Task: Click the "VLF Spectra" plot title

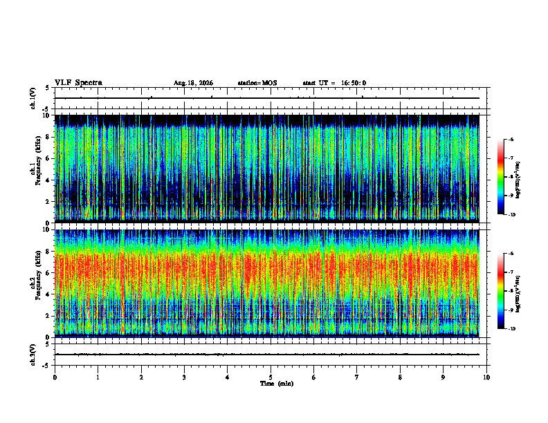Action: point(78,83)
